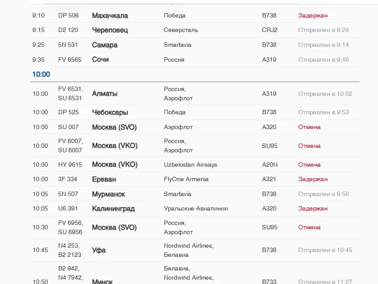The image size is (378, 284).
Task: Click flight number SU 007
Action: (68, 127)
